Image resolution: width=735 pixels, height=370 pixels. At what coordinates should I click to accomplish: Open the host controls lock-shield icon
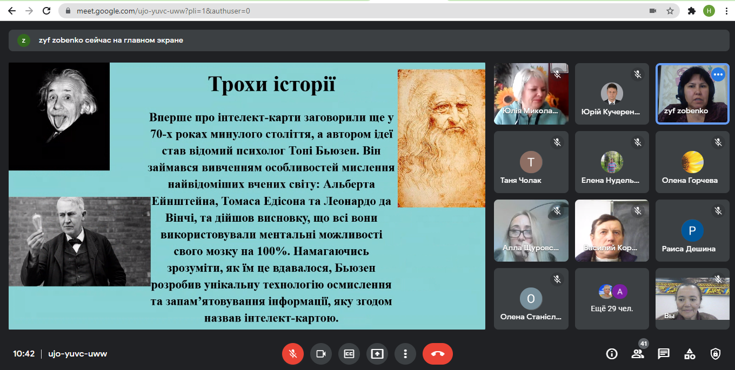tap(716, 354)
